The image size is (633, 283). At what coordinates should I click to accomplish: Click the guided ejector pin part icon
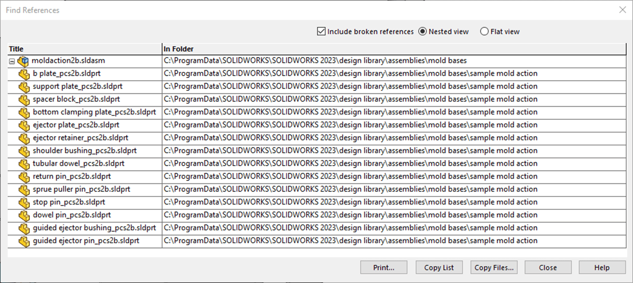tap(24, 242)
